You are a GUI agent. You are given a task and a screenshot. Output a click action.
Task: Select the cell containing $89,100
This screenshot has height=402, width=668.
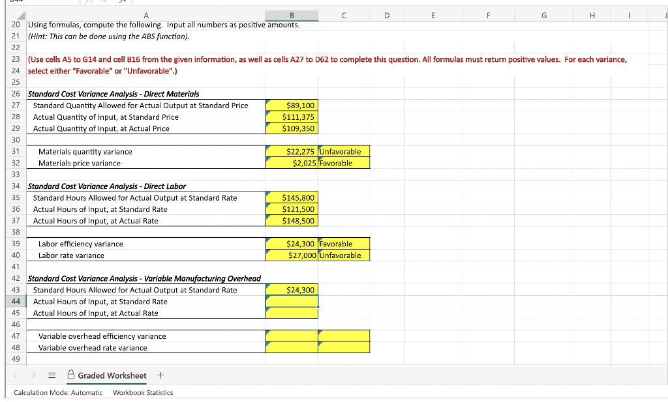pos(292,105)
